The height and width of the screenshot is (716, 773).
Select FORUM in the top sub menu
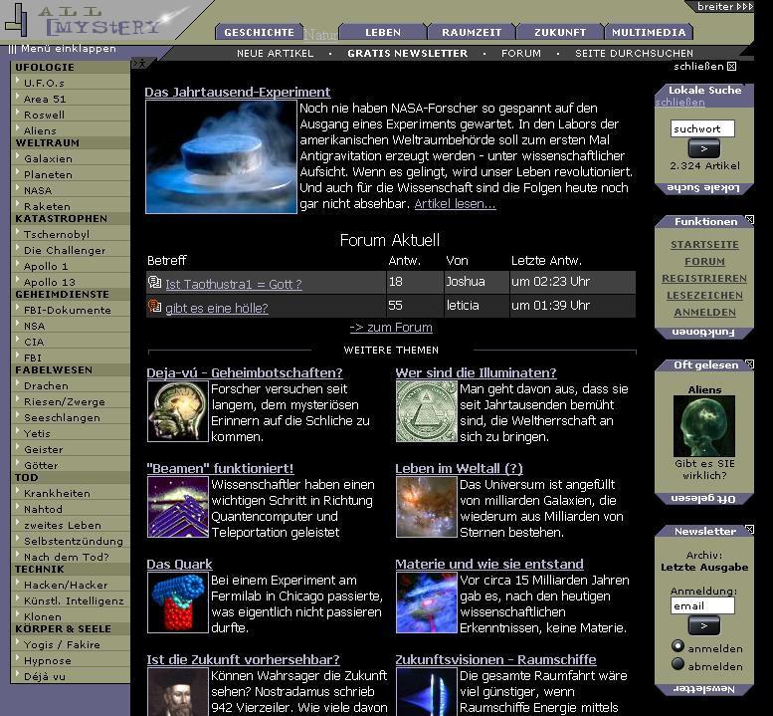tap(521, 54)
